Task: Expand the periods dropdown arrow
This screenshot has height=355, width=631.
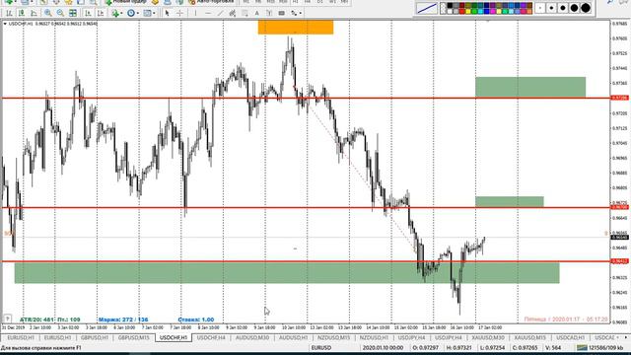Action: (x=138, y=13)
